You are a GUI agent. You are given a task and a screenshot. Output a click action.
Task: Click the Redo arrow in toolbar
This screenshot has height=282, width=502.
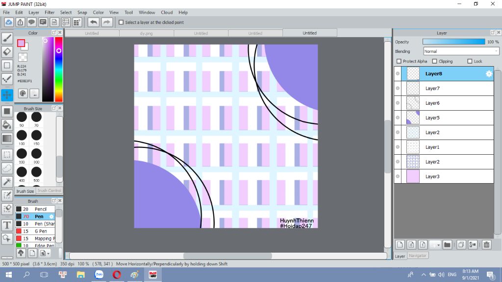[107, 23]
